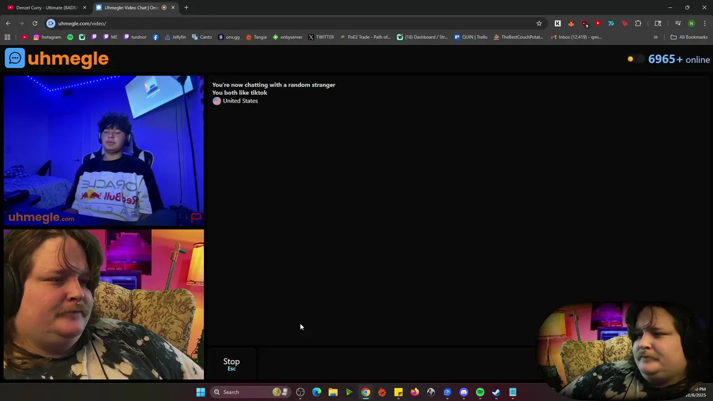Open the Windows Start menu

[x=201, y=392]
